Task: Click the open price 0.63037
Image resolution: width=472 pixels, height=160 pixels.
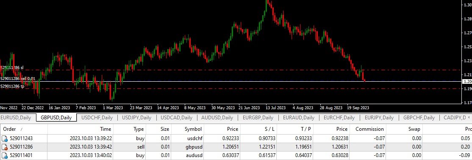Action: (230, 156)
